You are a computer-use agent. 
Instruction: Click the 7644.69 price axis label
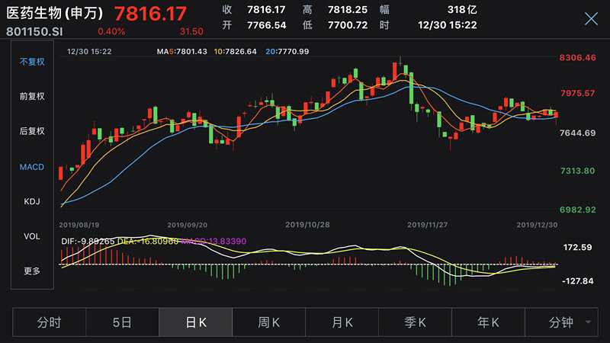(578, 133)
